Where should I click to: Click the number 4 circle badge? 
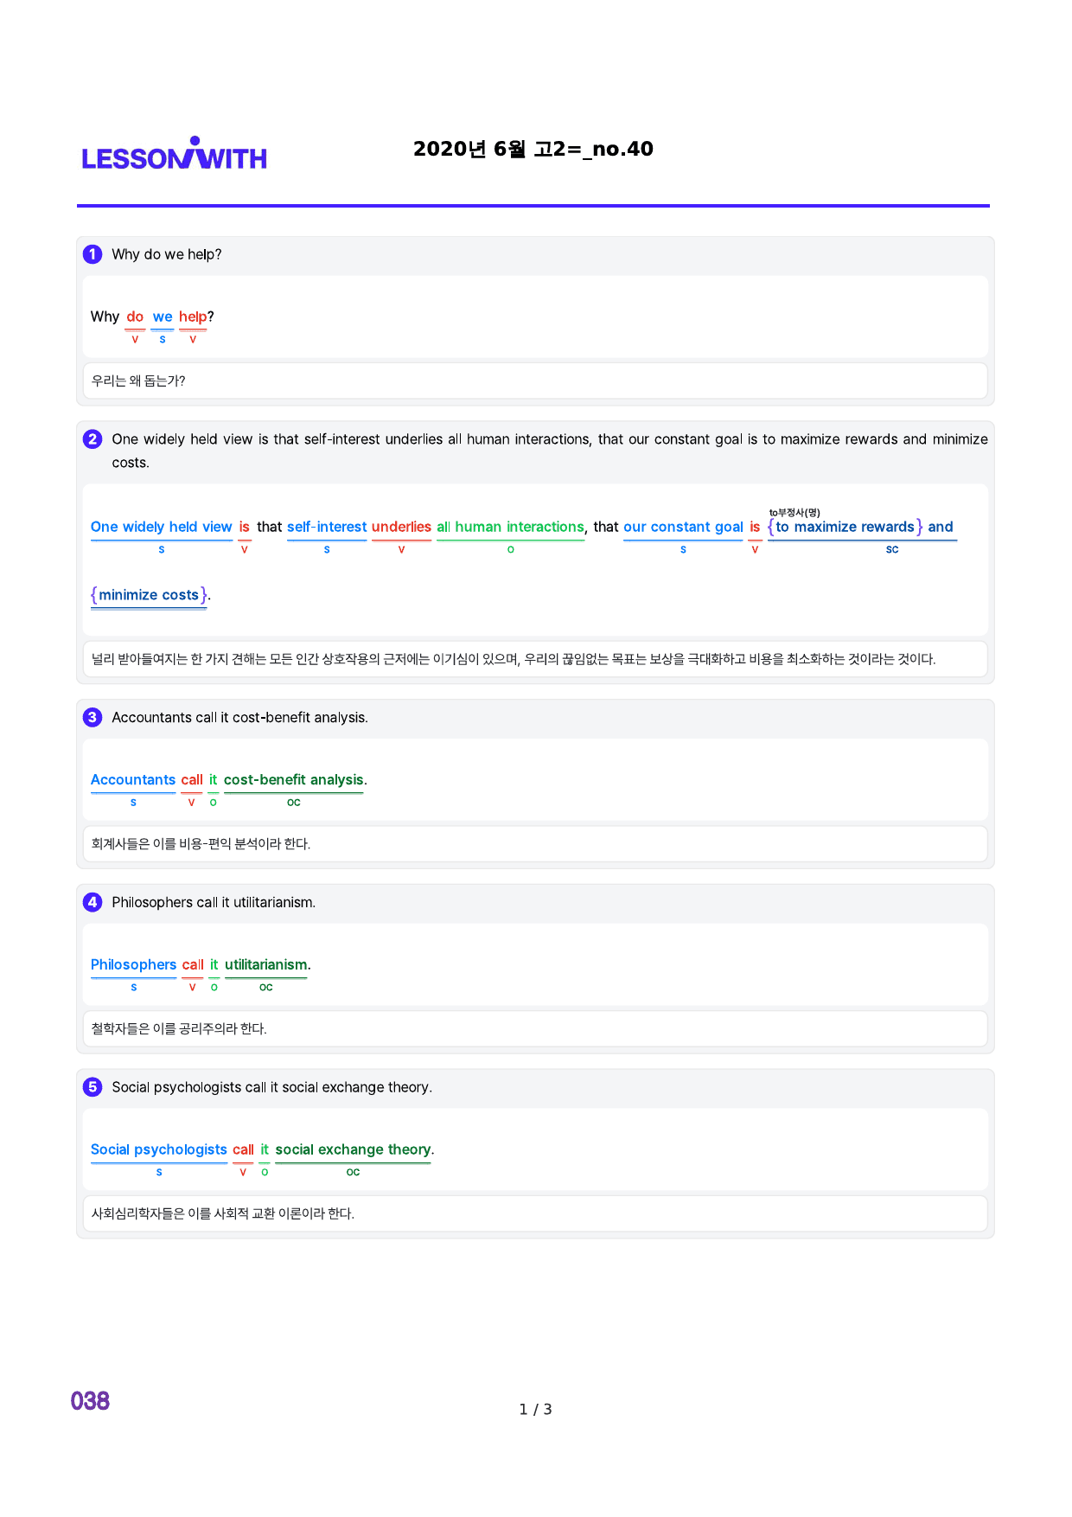(x=93, y=903)
